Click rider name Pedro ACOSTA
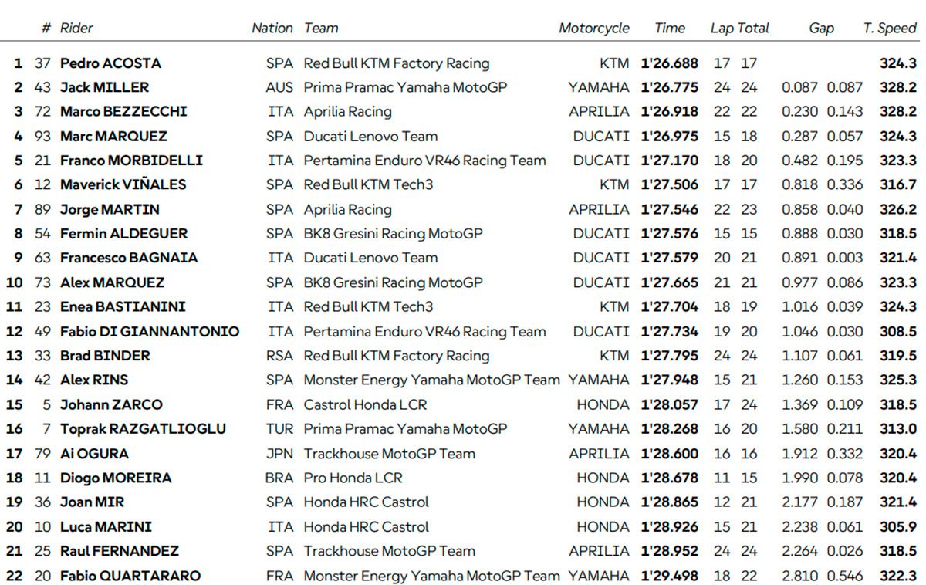 click(110, 63)
